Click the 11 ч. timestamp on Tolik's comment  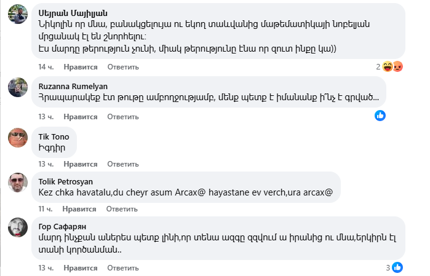click(x=46, y=208)
